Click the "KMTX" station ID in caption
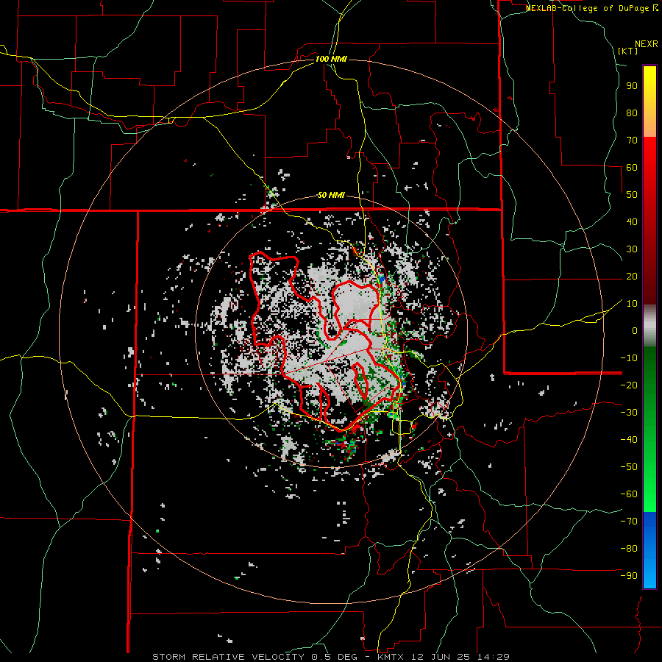 tap(392, 657)
